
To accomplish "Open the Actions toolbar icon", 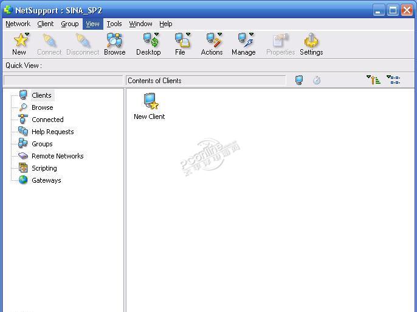I will pyautogui.click(x=213, y=40).
